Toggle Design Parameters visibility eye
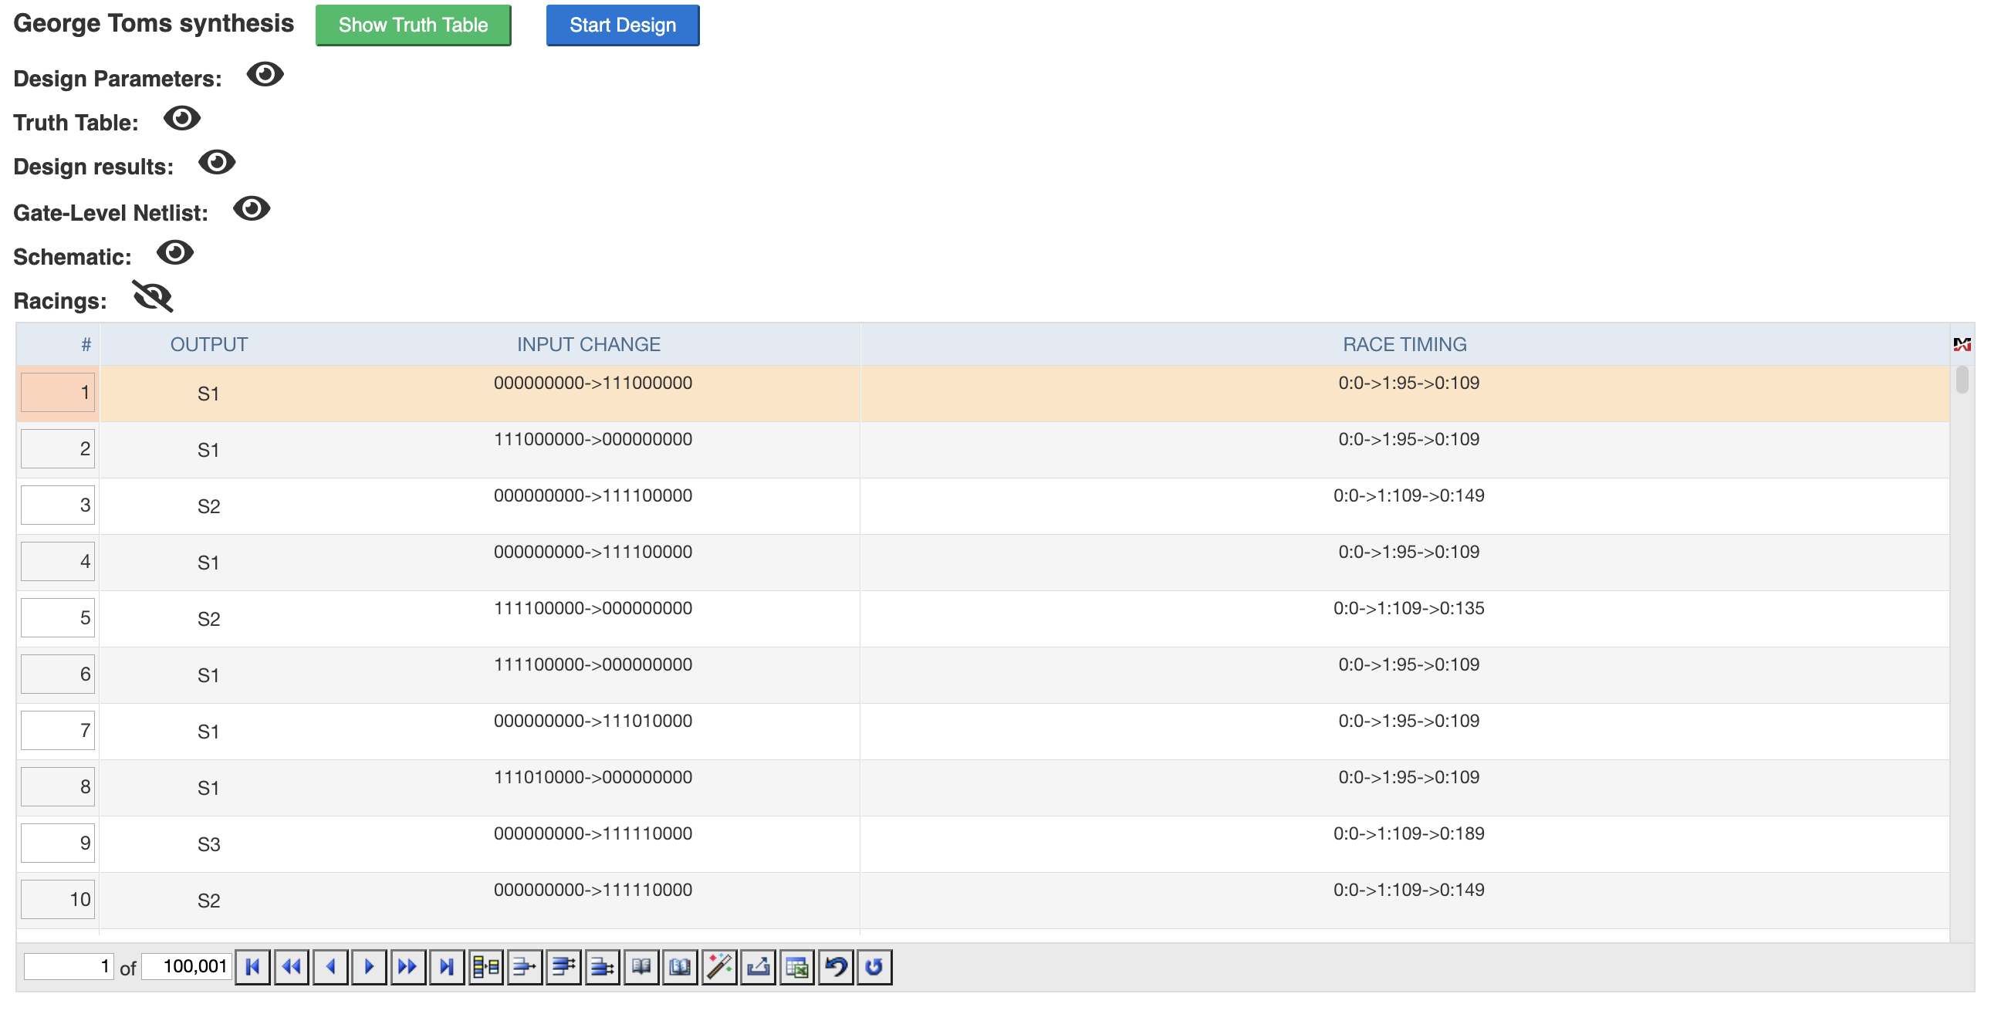Screen dimensions: 1991x1014 pyautogui.click(x=265, y=75)
